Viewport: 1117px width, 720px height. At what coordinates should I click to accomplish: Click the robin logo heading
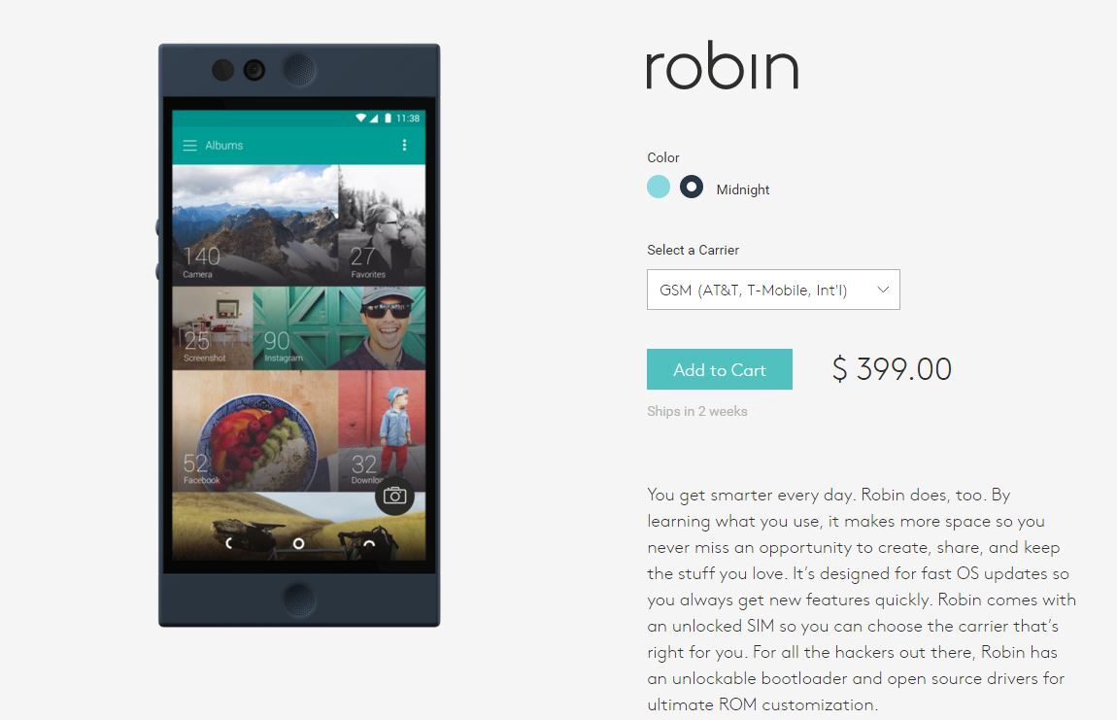(723, 65)
